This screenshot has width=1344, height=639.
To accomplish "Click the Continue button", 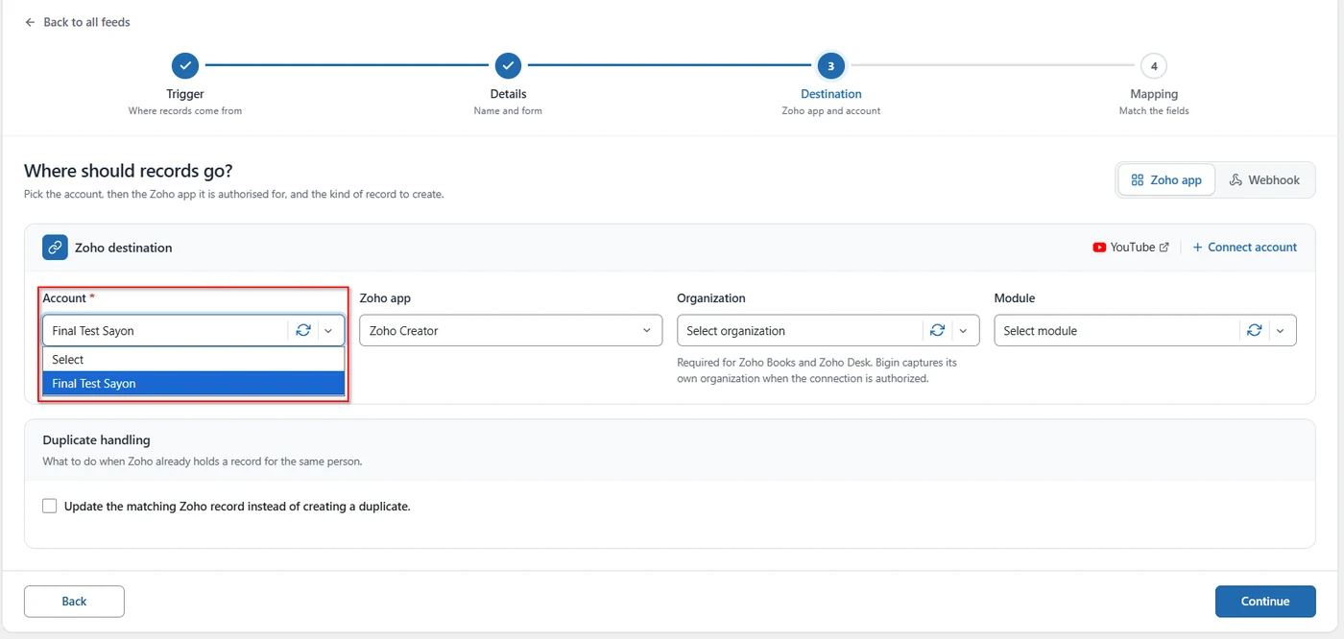I will coord(1265,602).
